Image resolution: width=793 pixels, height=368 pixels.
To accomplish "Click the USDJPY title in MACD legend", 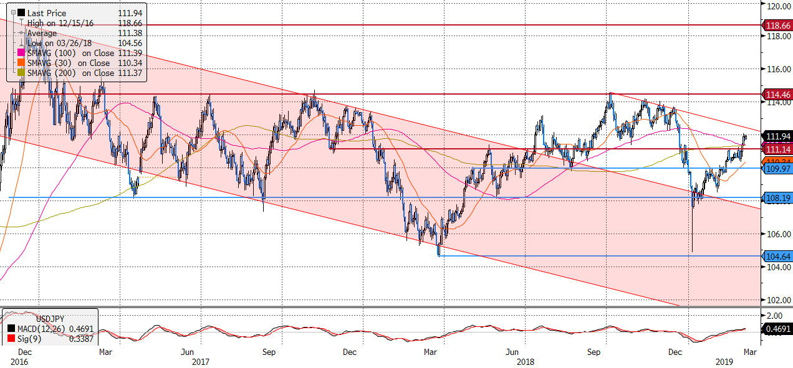I will (50, 318).
